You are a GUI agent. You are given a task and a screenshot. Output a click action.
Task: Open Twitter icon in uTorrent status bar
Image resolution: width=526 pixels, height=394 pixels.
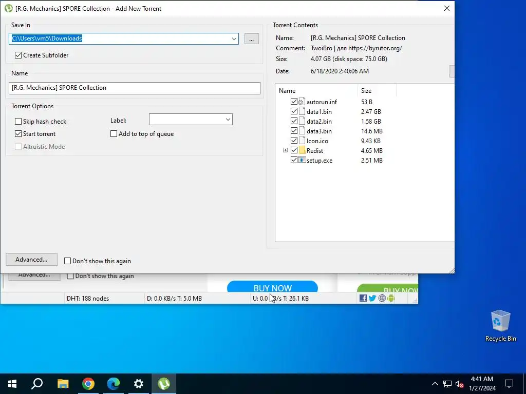pyautogui.click(x=372, y=298)
